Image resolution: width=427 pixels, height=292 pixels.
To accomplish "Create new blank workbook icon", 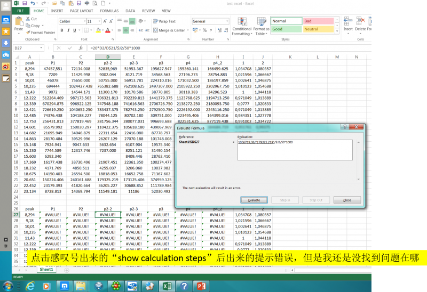I will point(103,3).
